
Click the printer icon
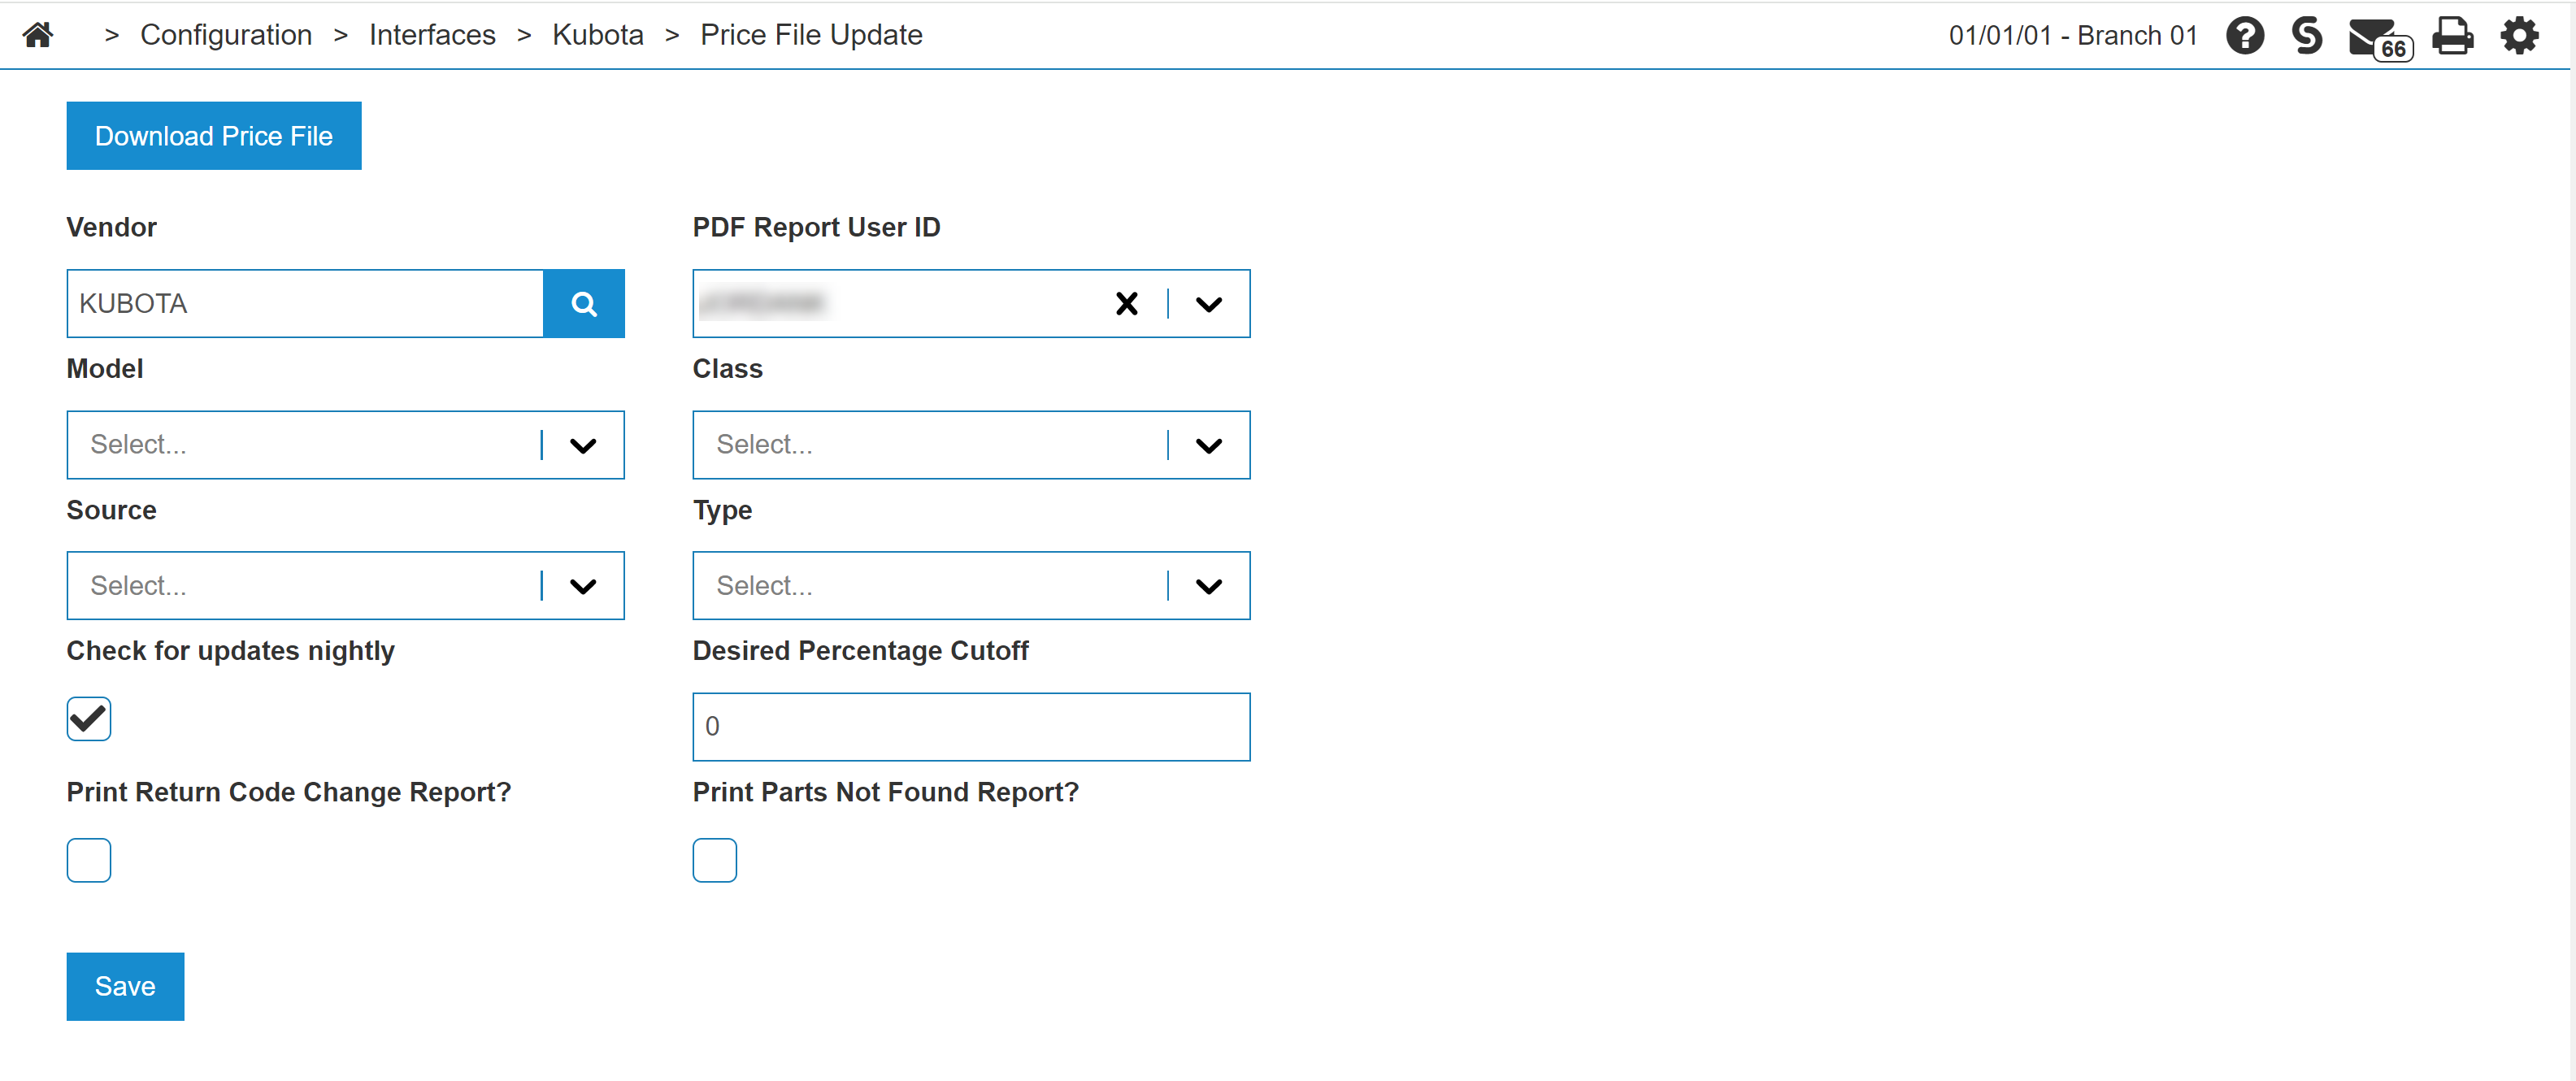(2452, 36)
